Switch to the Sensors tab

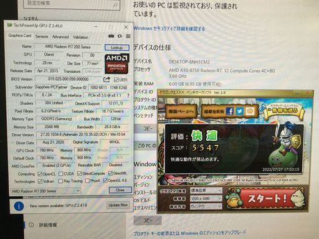click(42, 37)
